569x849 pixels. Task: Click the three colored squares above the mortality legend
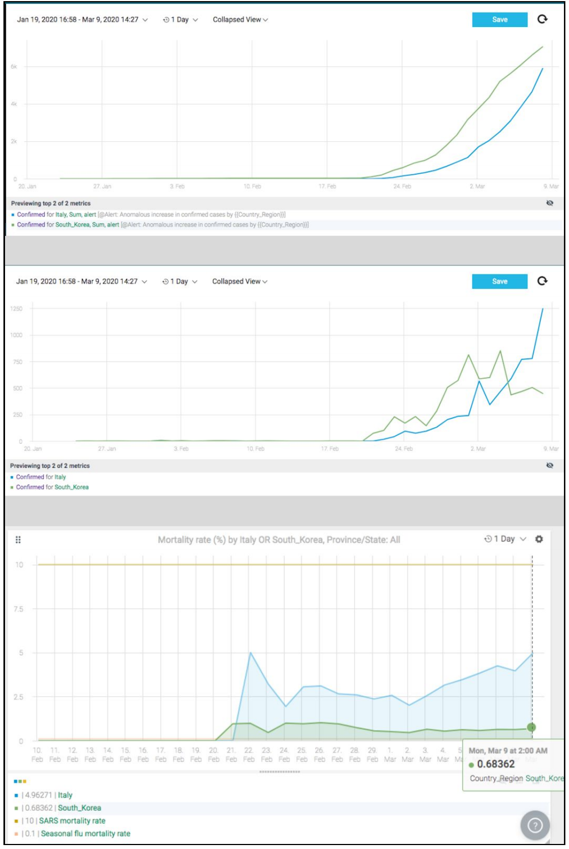pos(20,782)
